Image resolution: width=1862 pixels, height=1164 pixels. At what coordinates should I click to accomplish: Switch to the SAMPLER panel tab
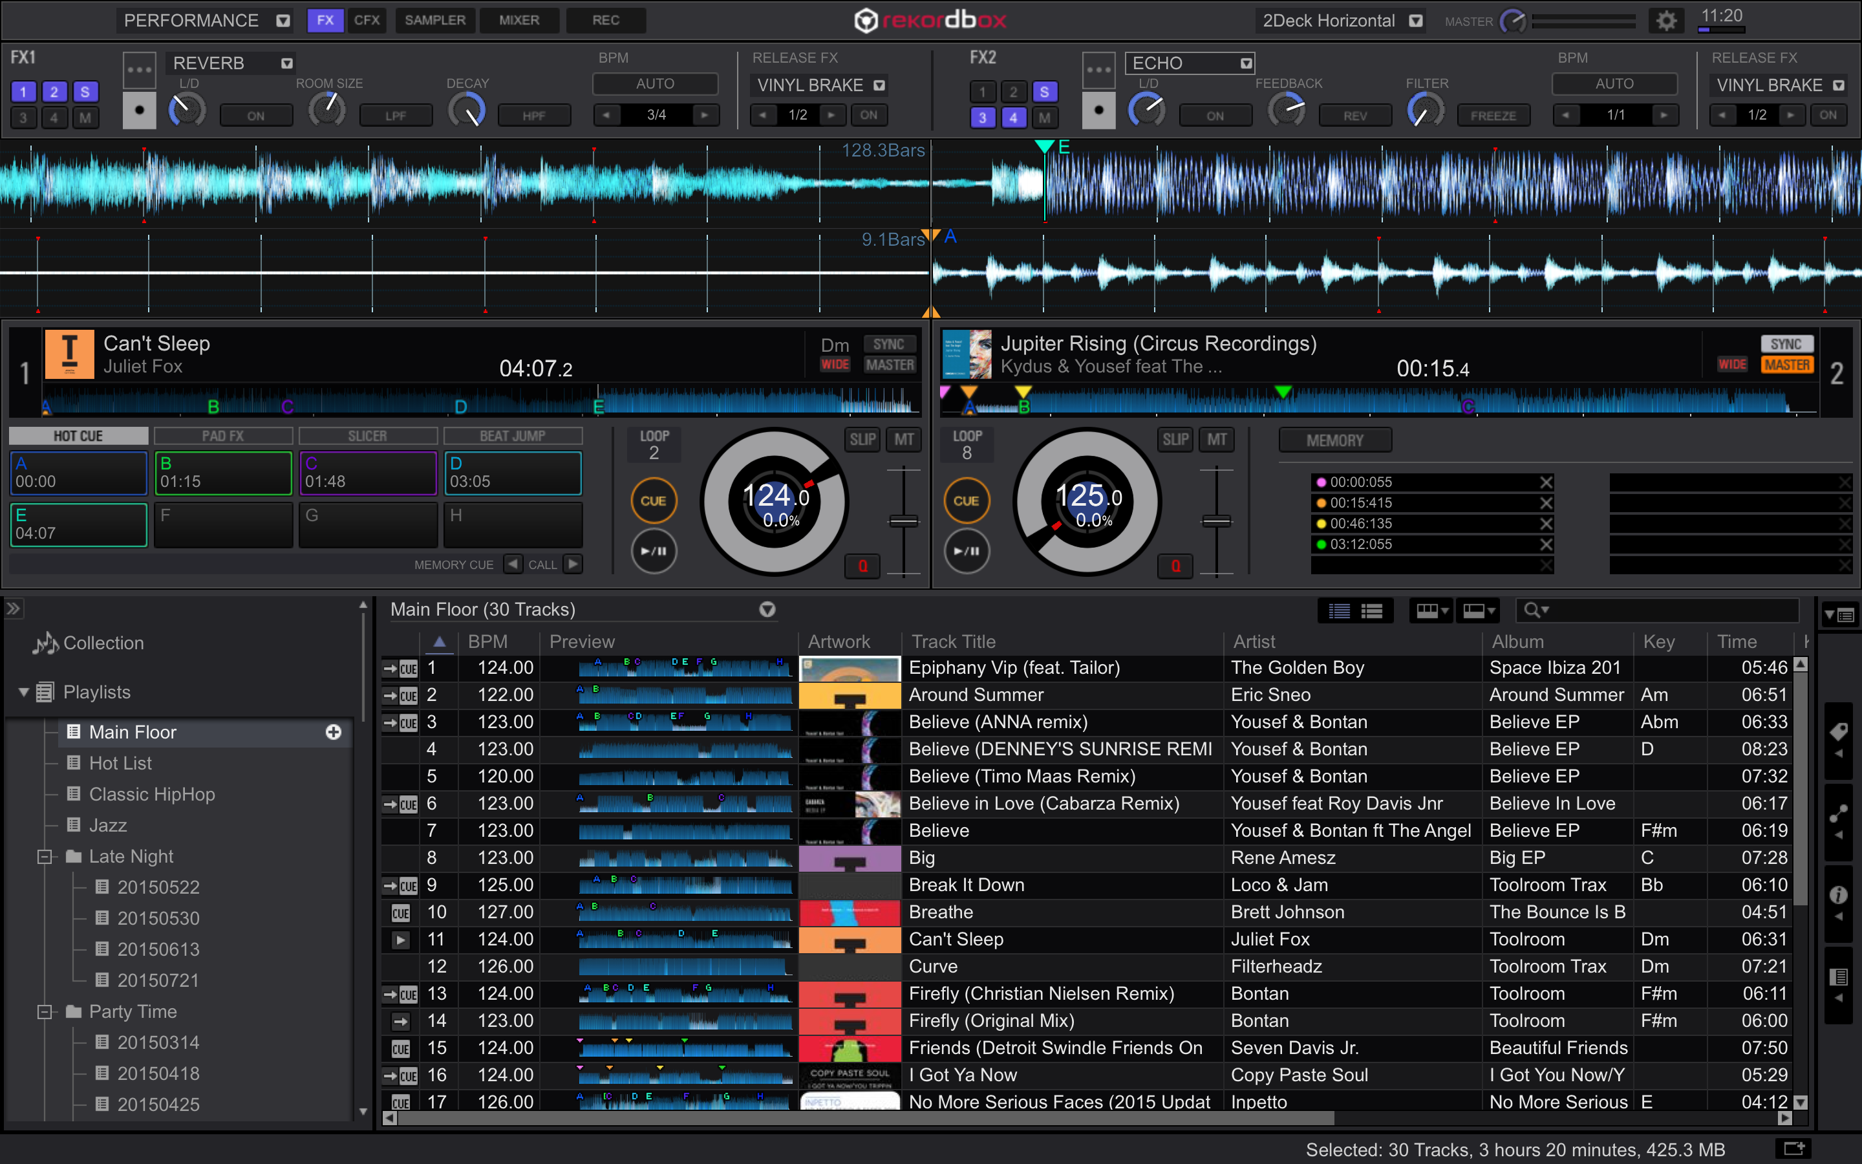coord(434,20)
